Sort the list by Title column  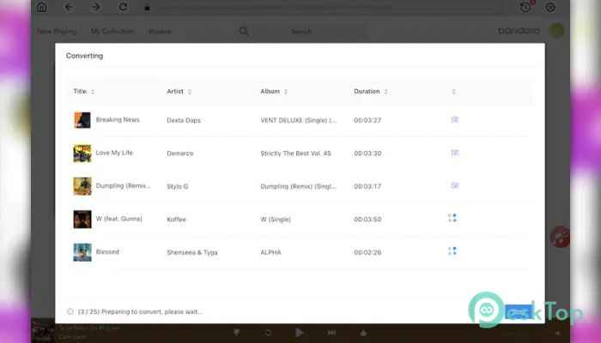click(x=83, y=91)
